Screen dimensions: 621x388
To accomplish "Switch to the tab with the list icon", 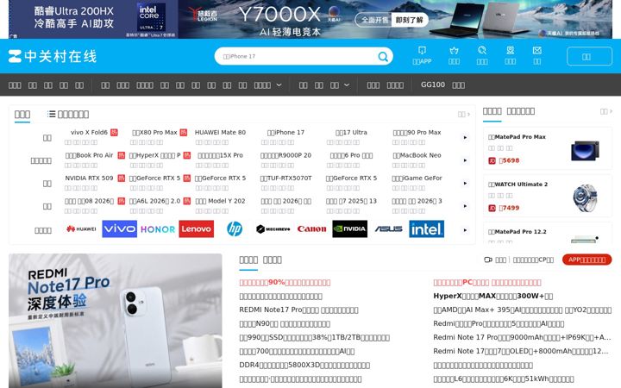I will tap(68, 115).
